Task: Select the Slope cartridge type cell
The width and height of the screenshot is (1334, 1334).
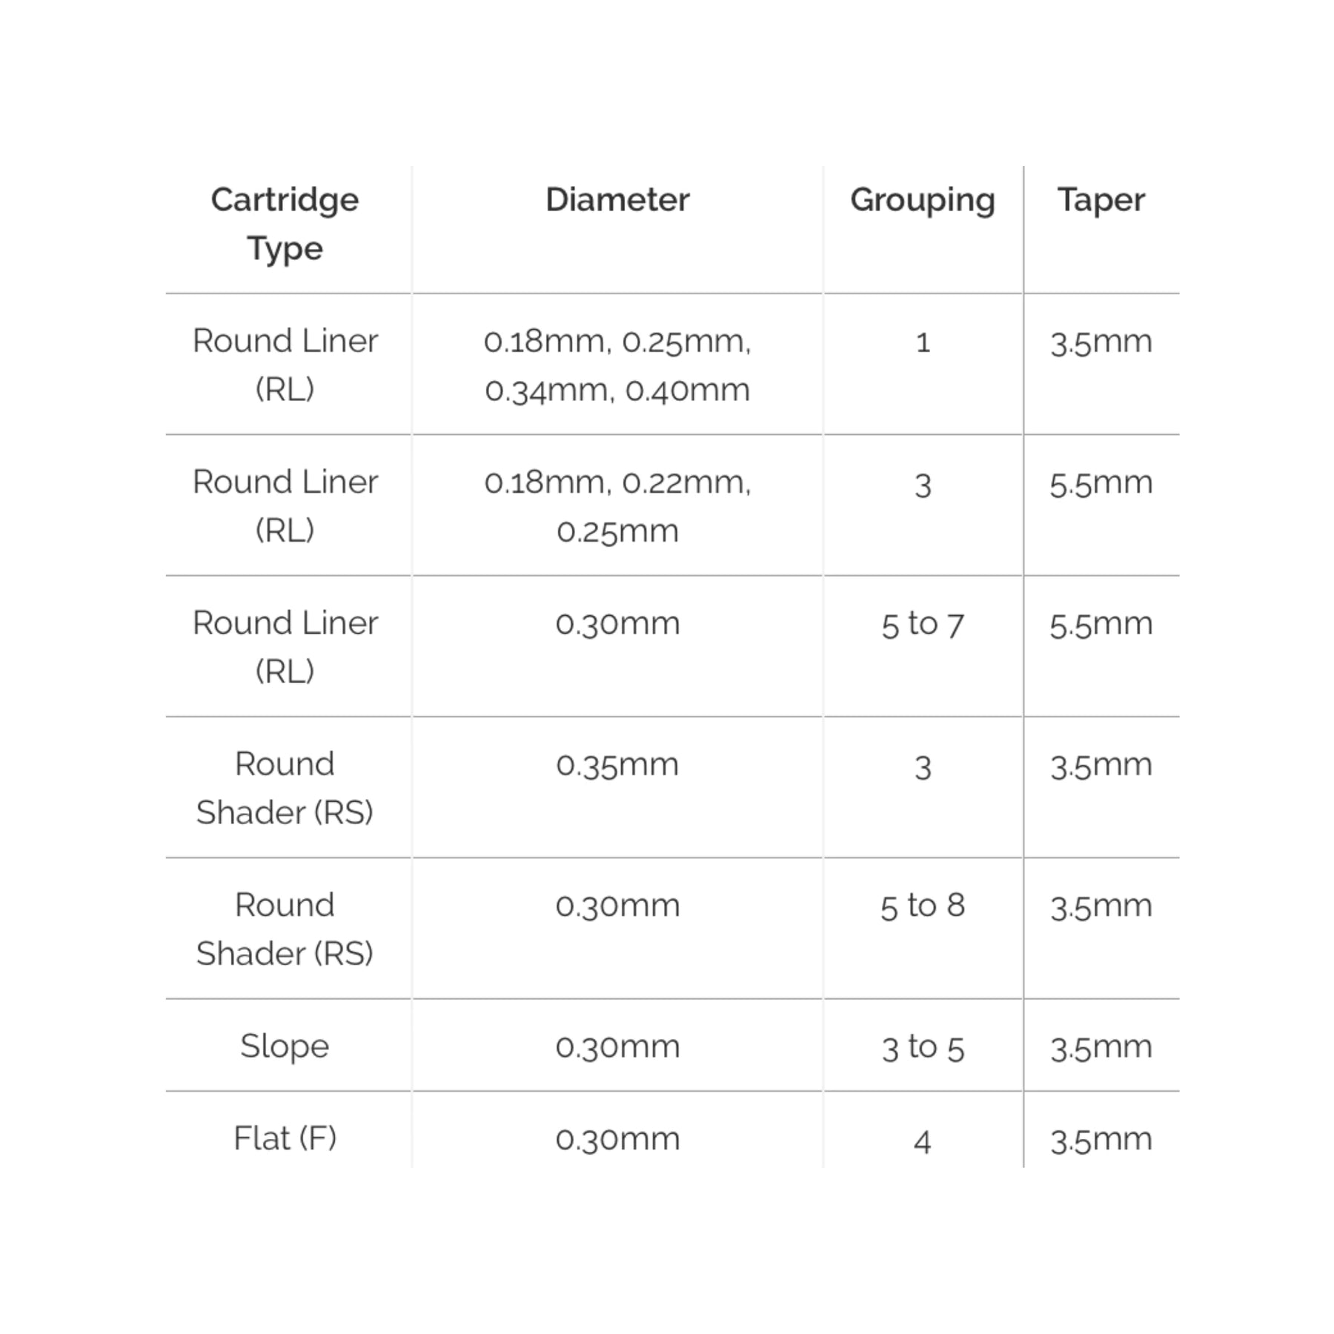Action: point(285,1046)
